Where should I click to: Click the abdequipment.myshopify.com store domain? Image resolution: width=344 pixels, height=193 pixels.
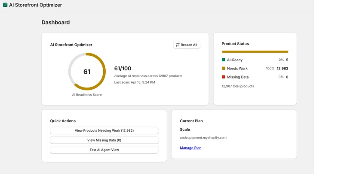click(203, 138)
